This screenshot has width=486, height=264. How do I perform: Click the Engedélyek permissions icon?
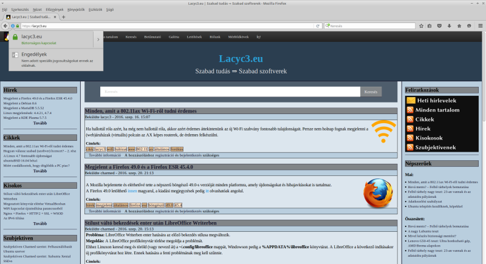15,55
